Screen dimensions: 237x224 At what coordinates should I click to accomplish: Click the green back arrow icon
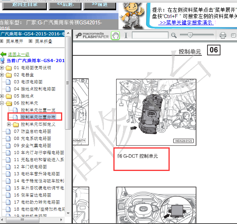3,54
